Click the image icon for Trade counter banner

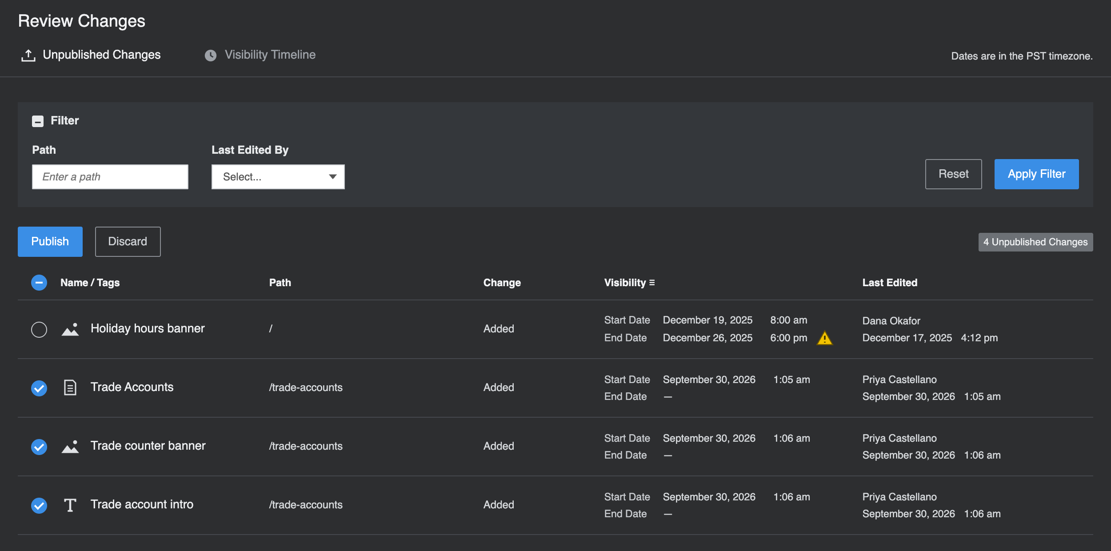[x=70, y=447]
